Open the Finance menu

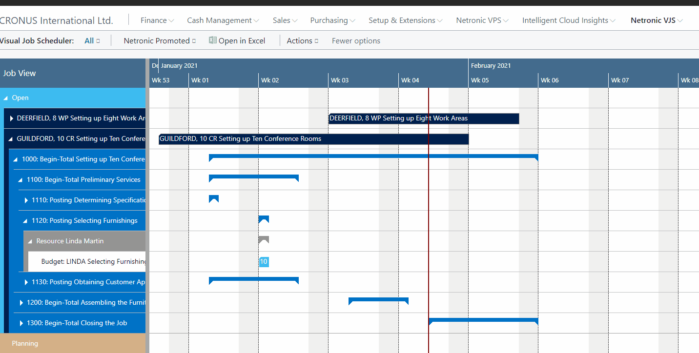pyautogui.click(x=154, y=20)
